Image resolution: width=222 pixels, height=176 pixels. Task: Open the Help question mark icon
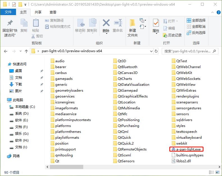tap(218, 12)
